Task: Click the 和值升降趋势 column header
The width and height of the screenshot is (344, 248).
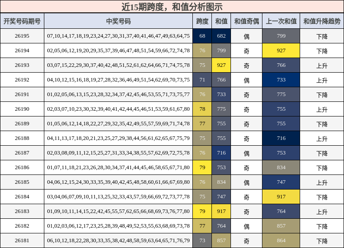Action: click(x=322, y=21)
